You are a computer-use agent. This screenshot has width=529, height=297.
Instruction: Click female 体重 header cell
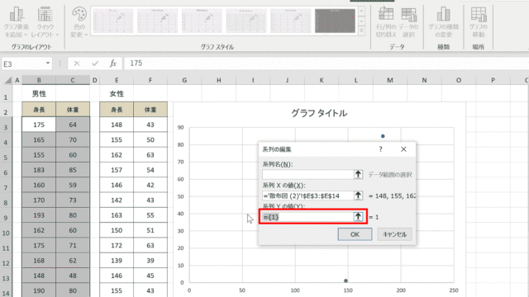pos(150,110)
